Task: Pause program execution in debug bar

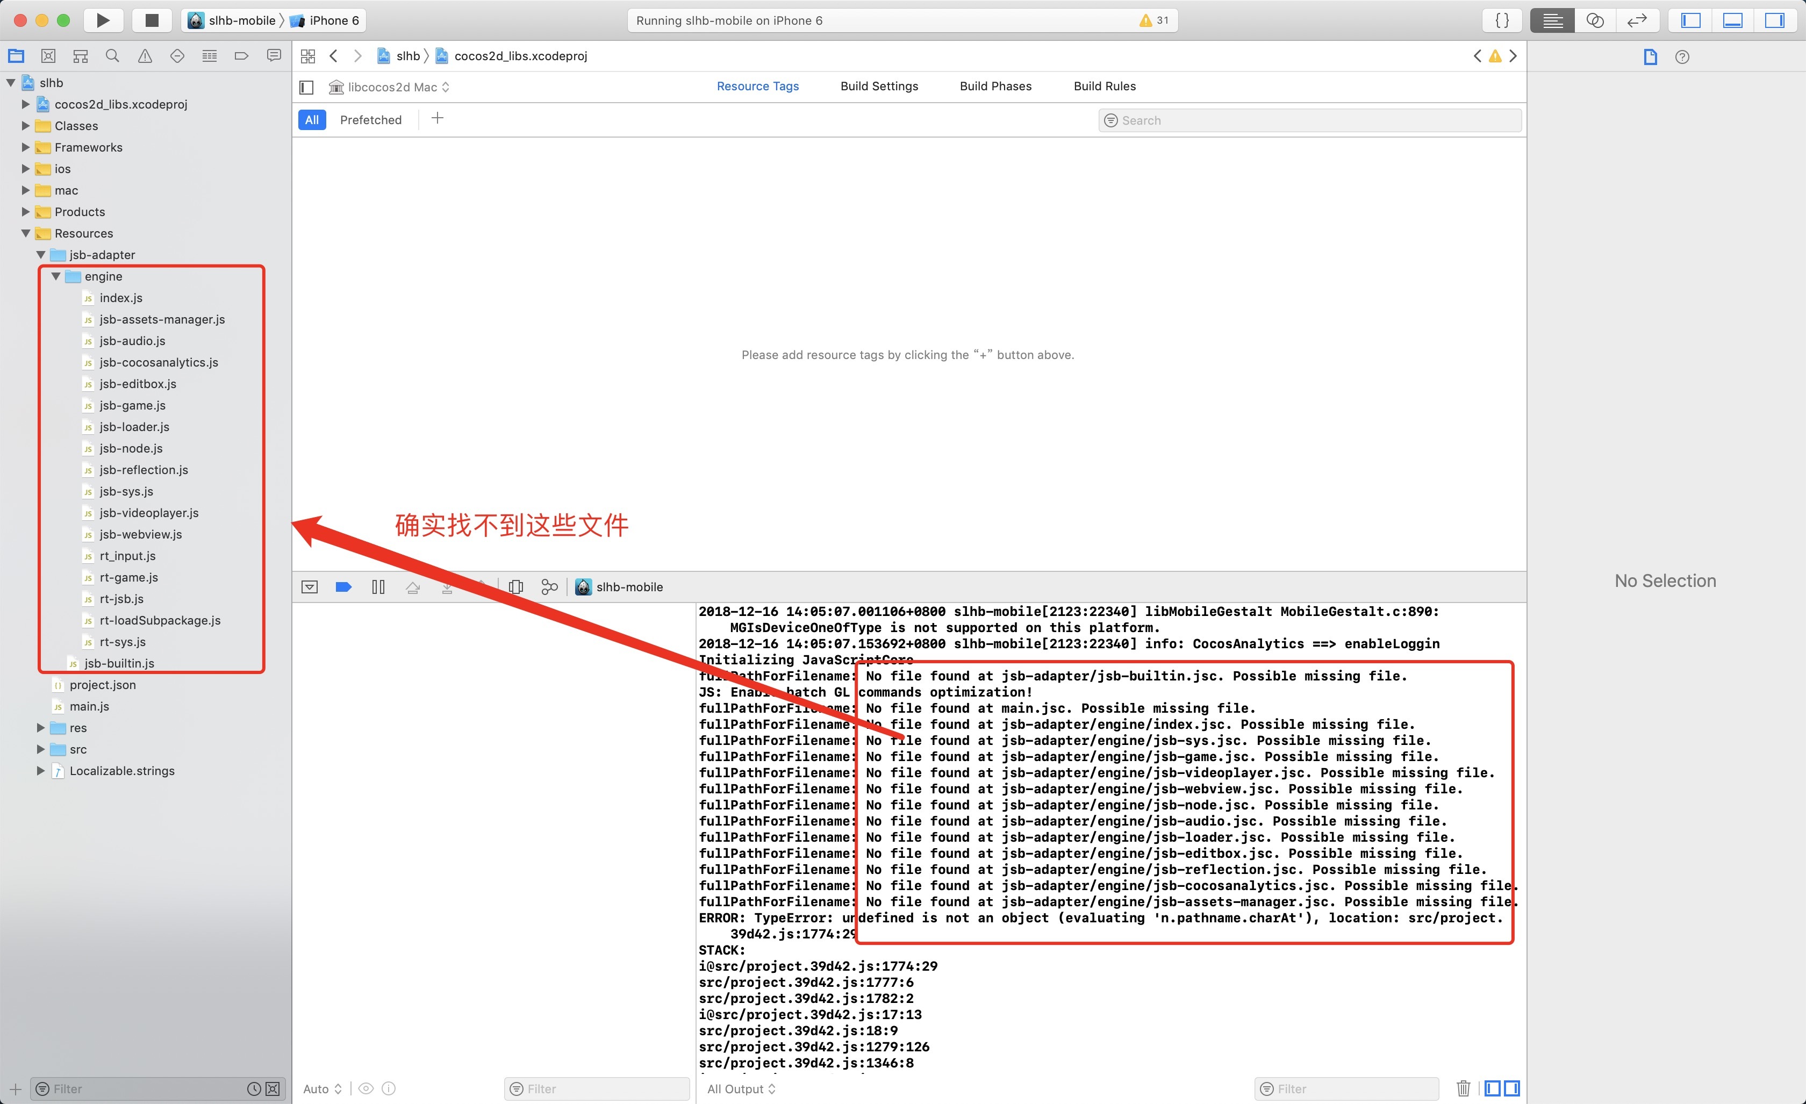Action: [378, 586]
